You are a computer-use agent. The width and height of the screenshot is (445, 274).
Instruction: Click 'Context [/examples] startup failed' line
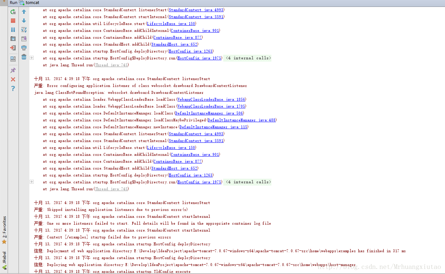click(103, 237)
